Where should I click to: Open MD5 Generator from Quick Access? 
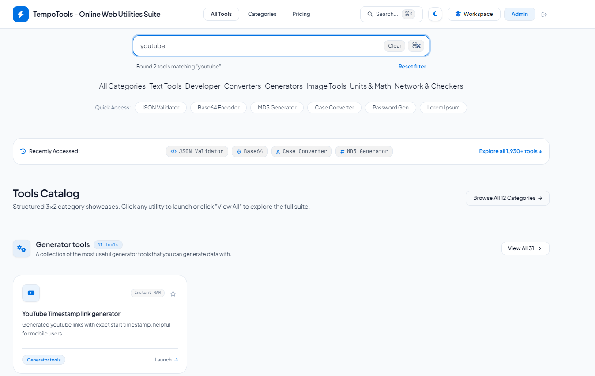pyautogui.click(x=277, y=108)
